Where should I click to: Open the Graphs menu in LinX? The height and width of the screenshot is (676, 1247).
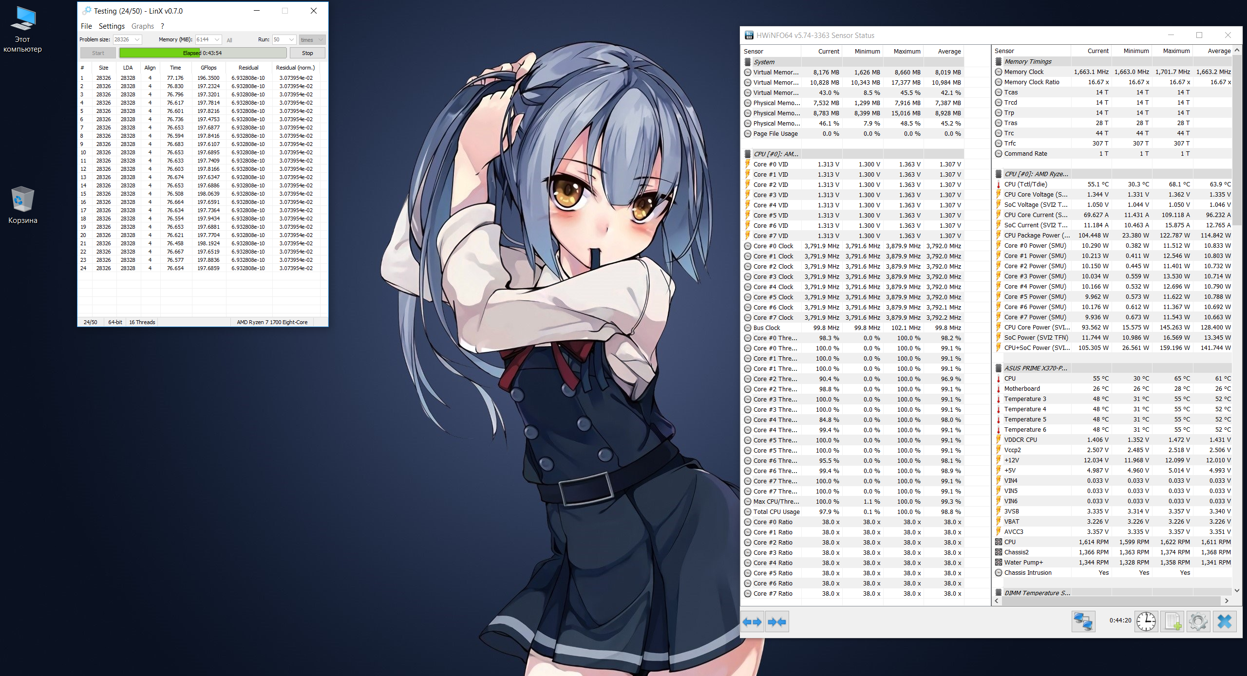142,26
